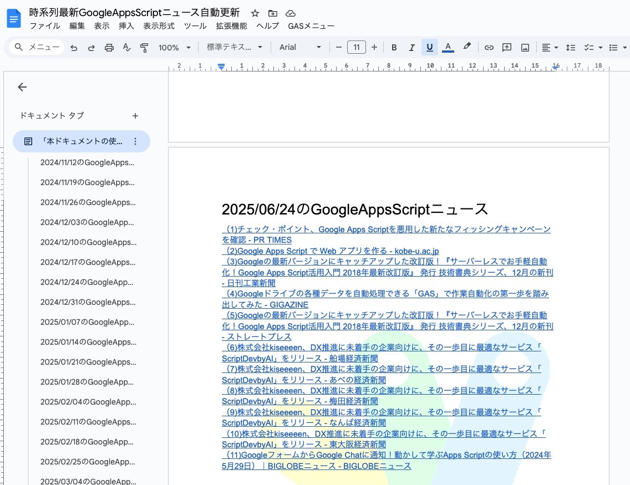Viewport: 630px width, 485px height.
Task: Increase the font size
Action: click(x=374, y=47)
